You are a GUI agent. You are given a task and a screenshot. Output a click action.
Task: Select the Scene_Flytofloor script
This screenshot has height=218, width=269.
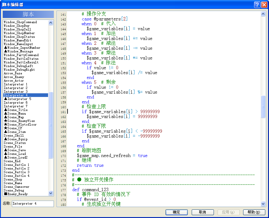click(26, 124)
